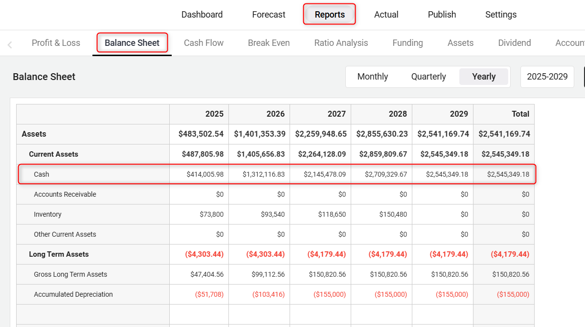
Task: Click the Cash row label
Action: coord(42,174)
